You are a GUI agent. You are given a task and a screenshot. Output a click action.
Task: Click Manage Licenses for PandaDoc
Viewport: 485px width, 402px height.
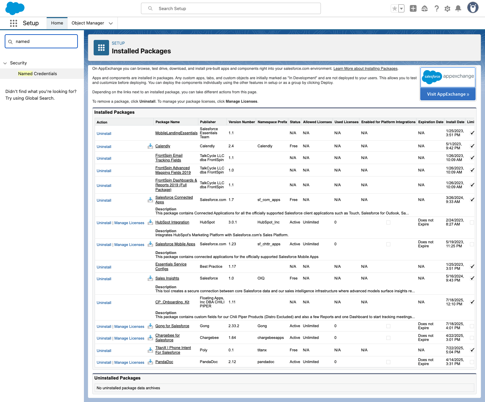[129, 362]
